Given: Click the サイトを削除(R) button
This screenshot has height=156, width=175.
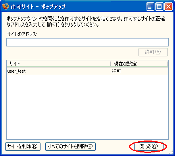Looking at the screenshot, I should click(x=23, y=146).
